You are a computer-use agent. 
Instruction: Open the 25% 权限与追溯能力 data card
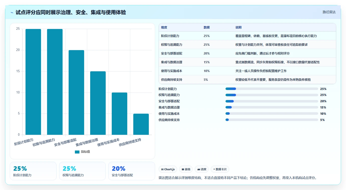pyautogui.click(x=82, y=171)
